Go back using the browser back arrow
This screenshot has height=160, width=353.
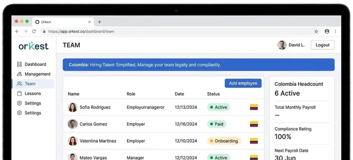point(17,31)
